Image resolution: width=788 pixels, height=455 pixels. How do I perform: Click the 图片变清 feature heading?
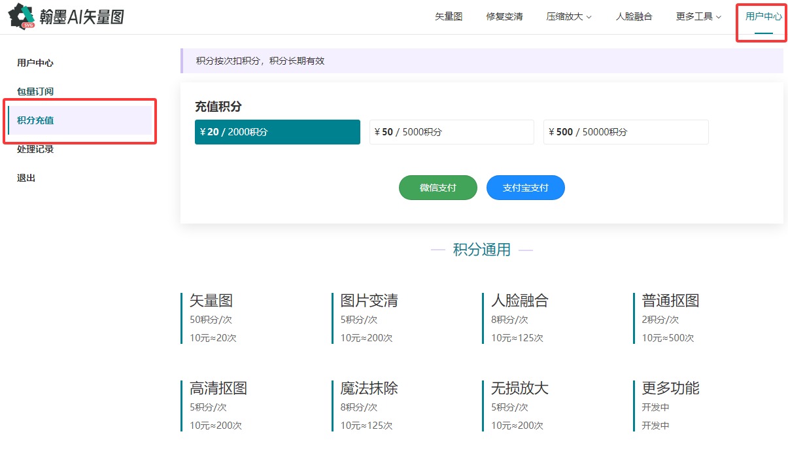coord(369,301)
